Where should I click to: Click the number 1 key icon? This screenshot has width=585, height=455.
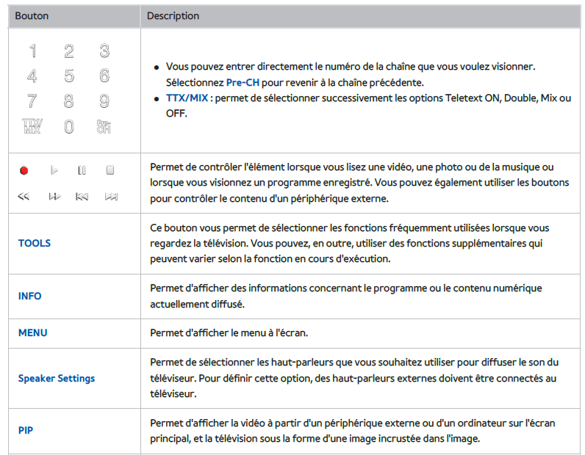33,51
